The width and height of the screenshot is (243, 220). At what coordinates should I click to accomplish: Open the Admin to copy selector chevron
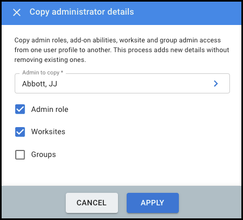click(x=216, y=84)
